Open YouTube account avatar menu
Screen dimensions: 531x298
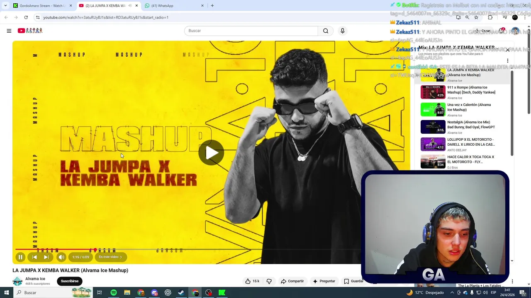click(x=515, y=31)
